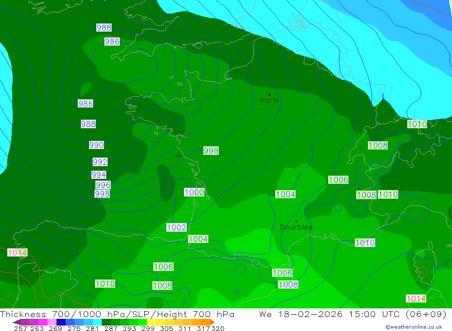452x331 pixels.
Task: Click the 320 legend value
Action: 218,329
